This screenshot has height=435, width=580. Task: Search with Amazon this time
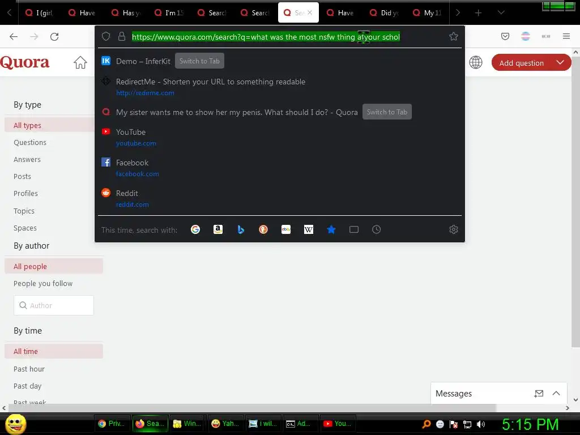218,230
